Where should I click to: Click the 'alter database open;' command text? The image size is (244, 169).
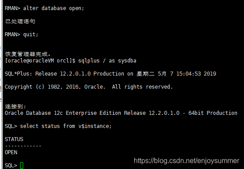pos(53,8)
